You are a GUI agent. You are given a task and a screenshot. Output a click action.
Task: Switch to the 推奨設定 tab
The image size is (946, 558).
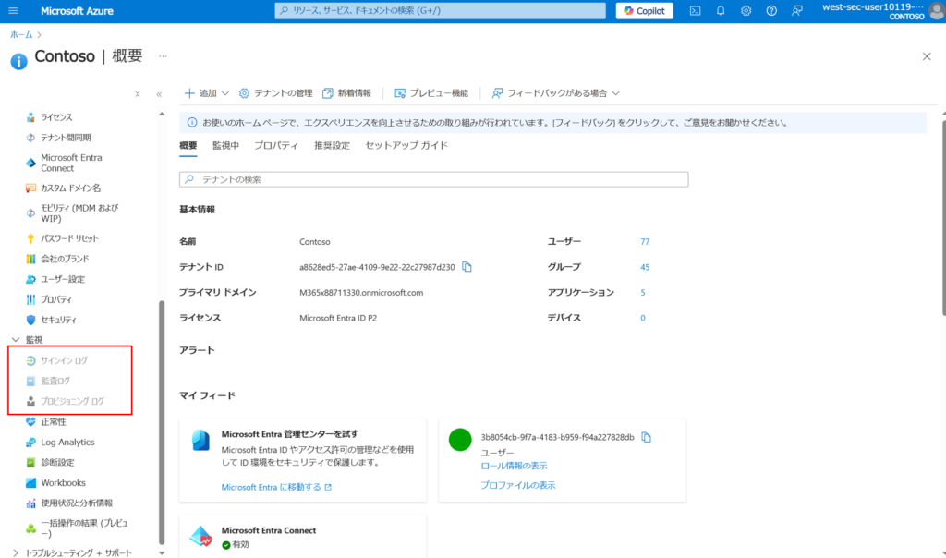[332, 145]
